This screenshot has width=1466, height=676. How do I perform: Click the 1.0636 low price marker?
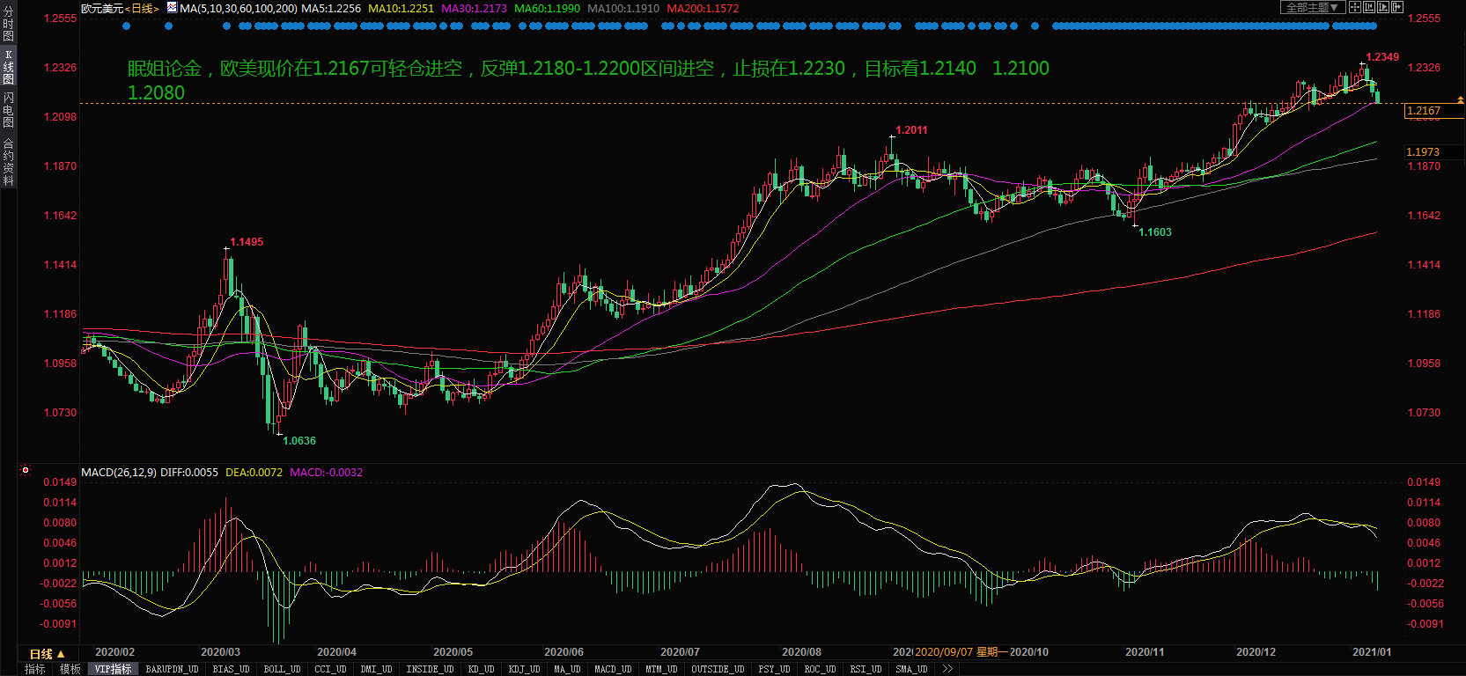299,441
